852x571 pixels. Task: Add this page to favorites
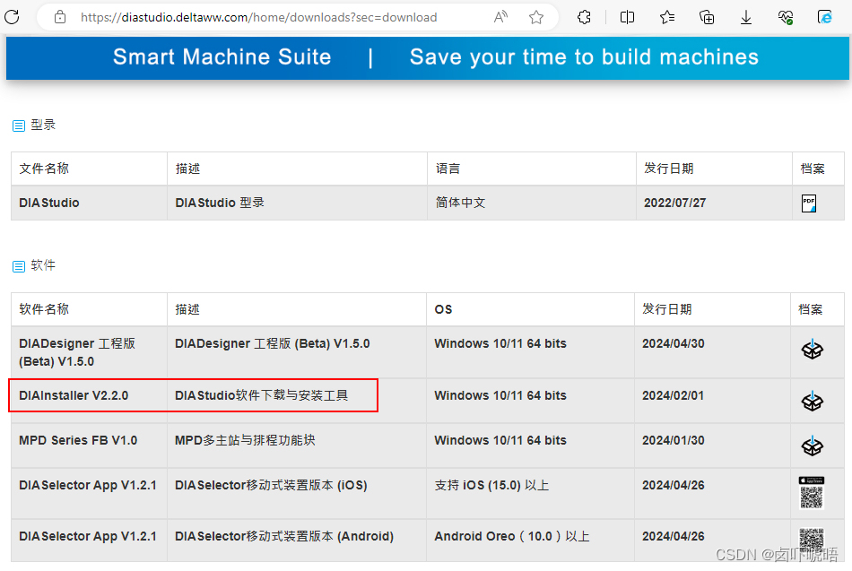click(x=535, y=16)
